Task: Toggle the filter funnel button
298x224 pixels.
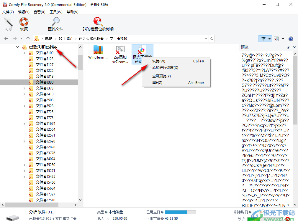Action: click(263, 39)
